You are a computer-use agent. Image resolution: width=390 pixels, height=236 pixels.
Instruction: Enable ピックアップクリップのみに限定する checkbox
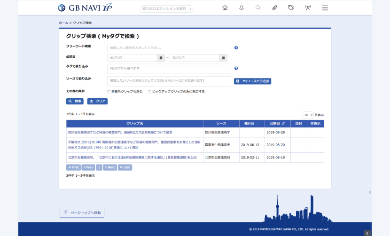coord(149,92)
